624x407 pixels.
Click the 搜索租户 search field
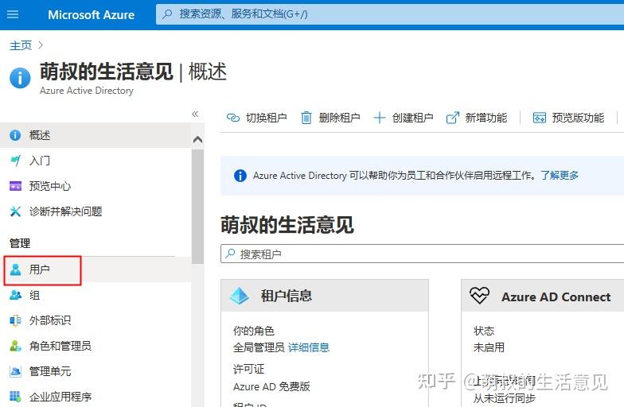tap(422, 254)
